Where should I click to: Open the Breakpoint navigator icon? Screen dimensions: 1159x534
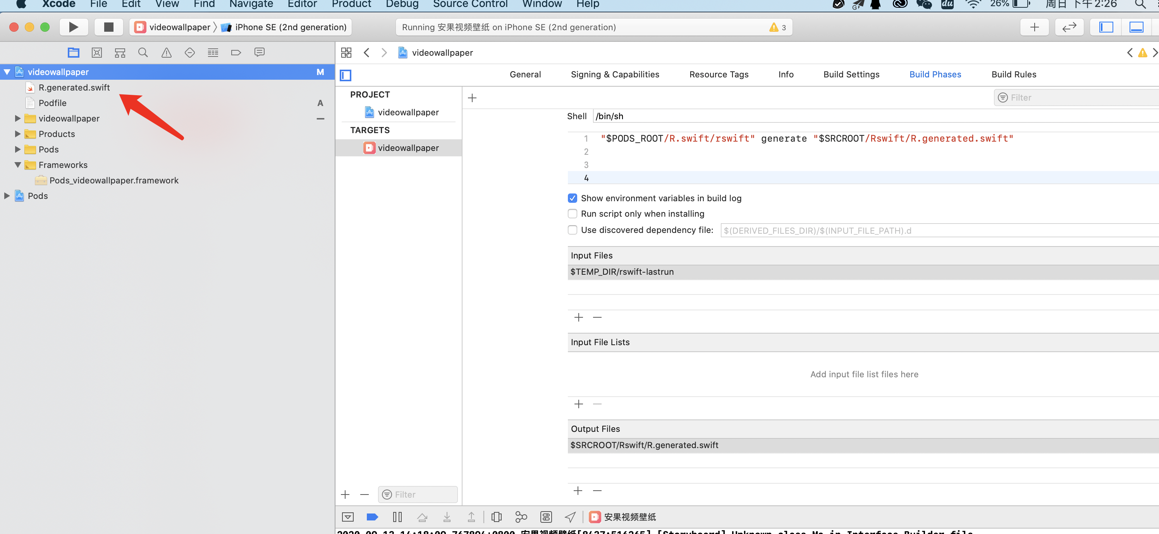[x=236, y=53]
